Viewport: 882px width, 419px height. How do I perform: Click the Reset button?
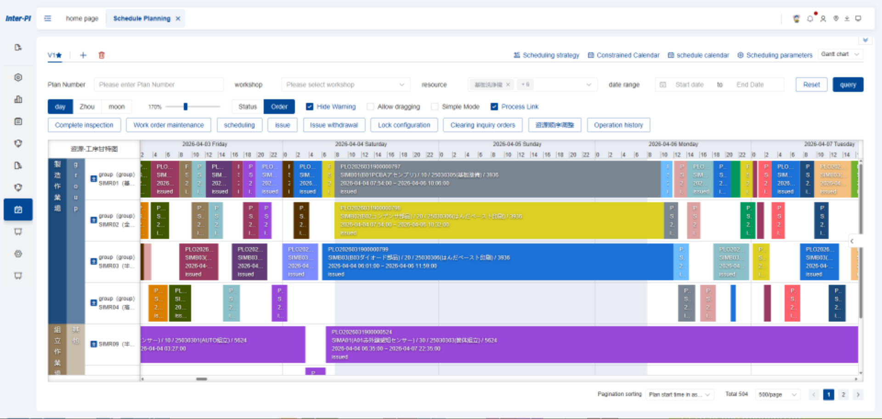click(811, 85)
